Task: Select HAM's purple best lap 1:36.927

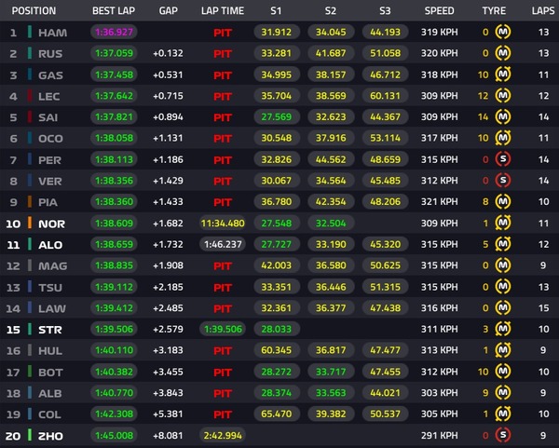Action: click(x=112, y=33)
